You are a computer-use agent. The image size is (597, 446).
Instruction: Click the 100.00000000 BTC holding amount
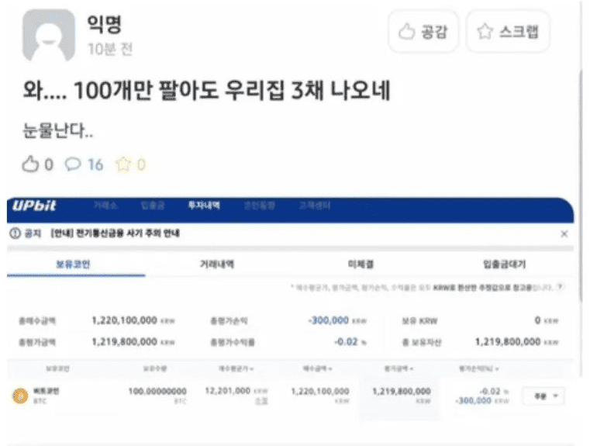coord(157,391)
